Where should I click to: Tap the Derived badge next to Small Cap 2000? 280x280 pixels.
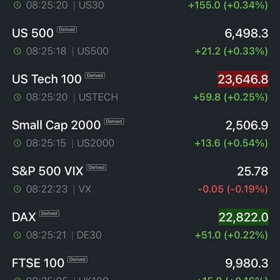(114, 121)
